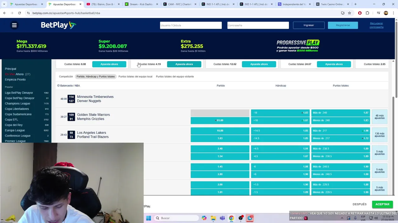Open Champions League in sidebar
Screen dimensions: 398x223
[x=17, y=103]
